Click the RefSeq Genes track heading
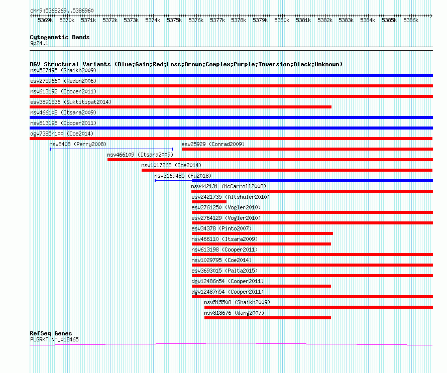This screenshot has width=447, height=373. point(51,333)
